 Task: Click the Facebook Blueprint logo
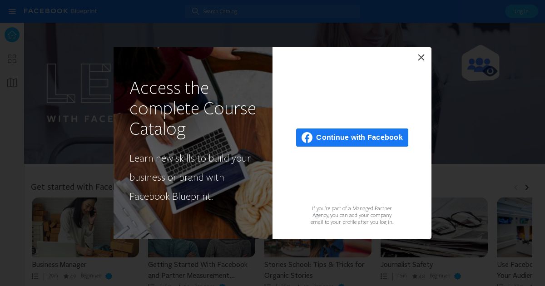point(60,11)
